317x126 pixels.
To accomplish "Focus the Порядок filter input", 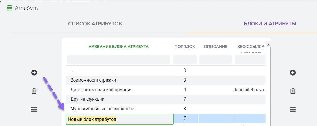I will [x=184, y=59].
